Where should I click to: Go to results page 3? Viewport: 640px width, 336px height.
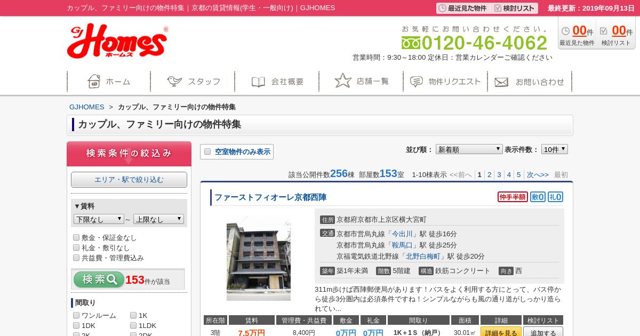pos(499,174)
